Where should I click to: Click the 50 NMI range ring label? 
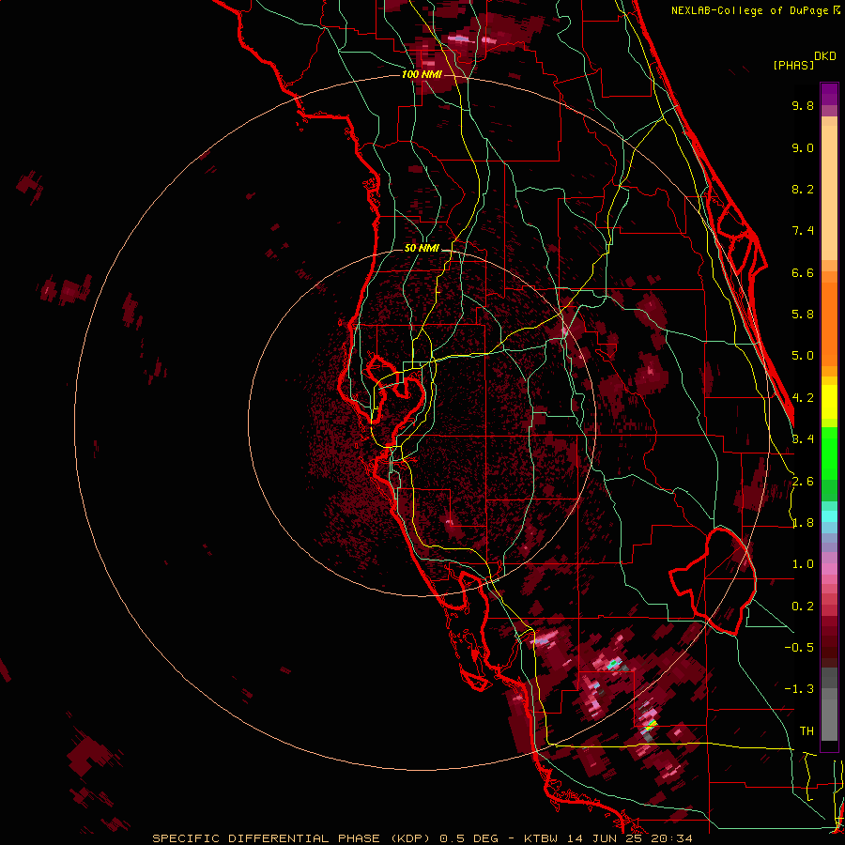[422, 249]
